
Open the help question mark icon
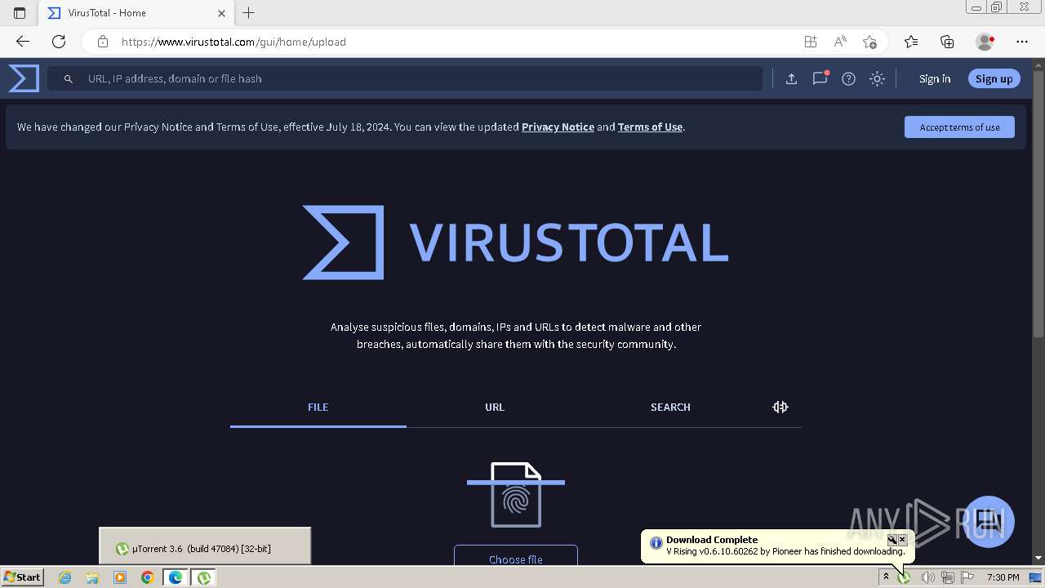[x=849, y=78]
